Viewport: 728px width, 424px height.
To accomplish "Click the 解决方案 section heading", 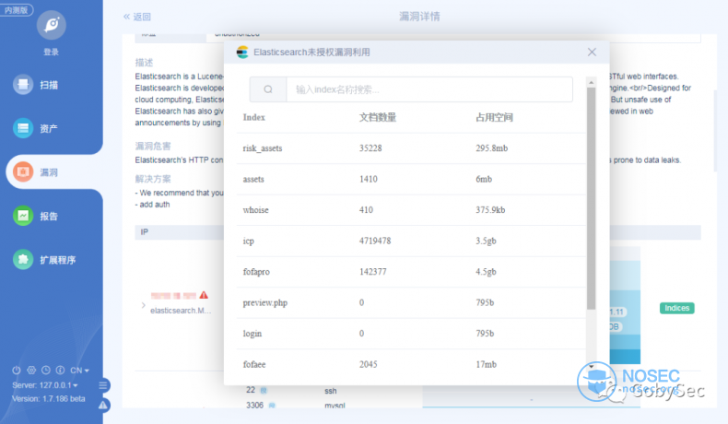I will 153,179.
